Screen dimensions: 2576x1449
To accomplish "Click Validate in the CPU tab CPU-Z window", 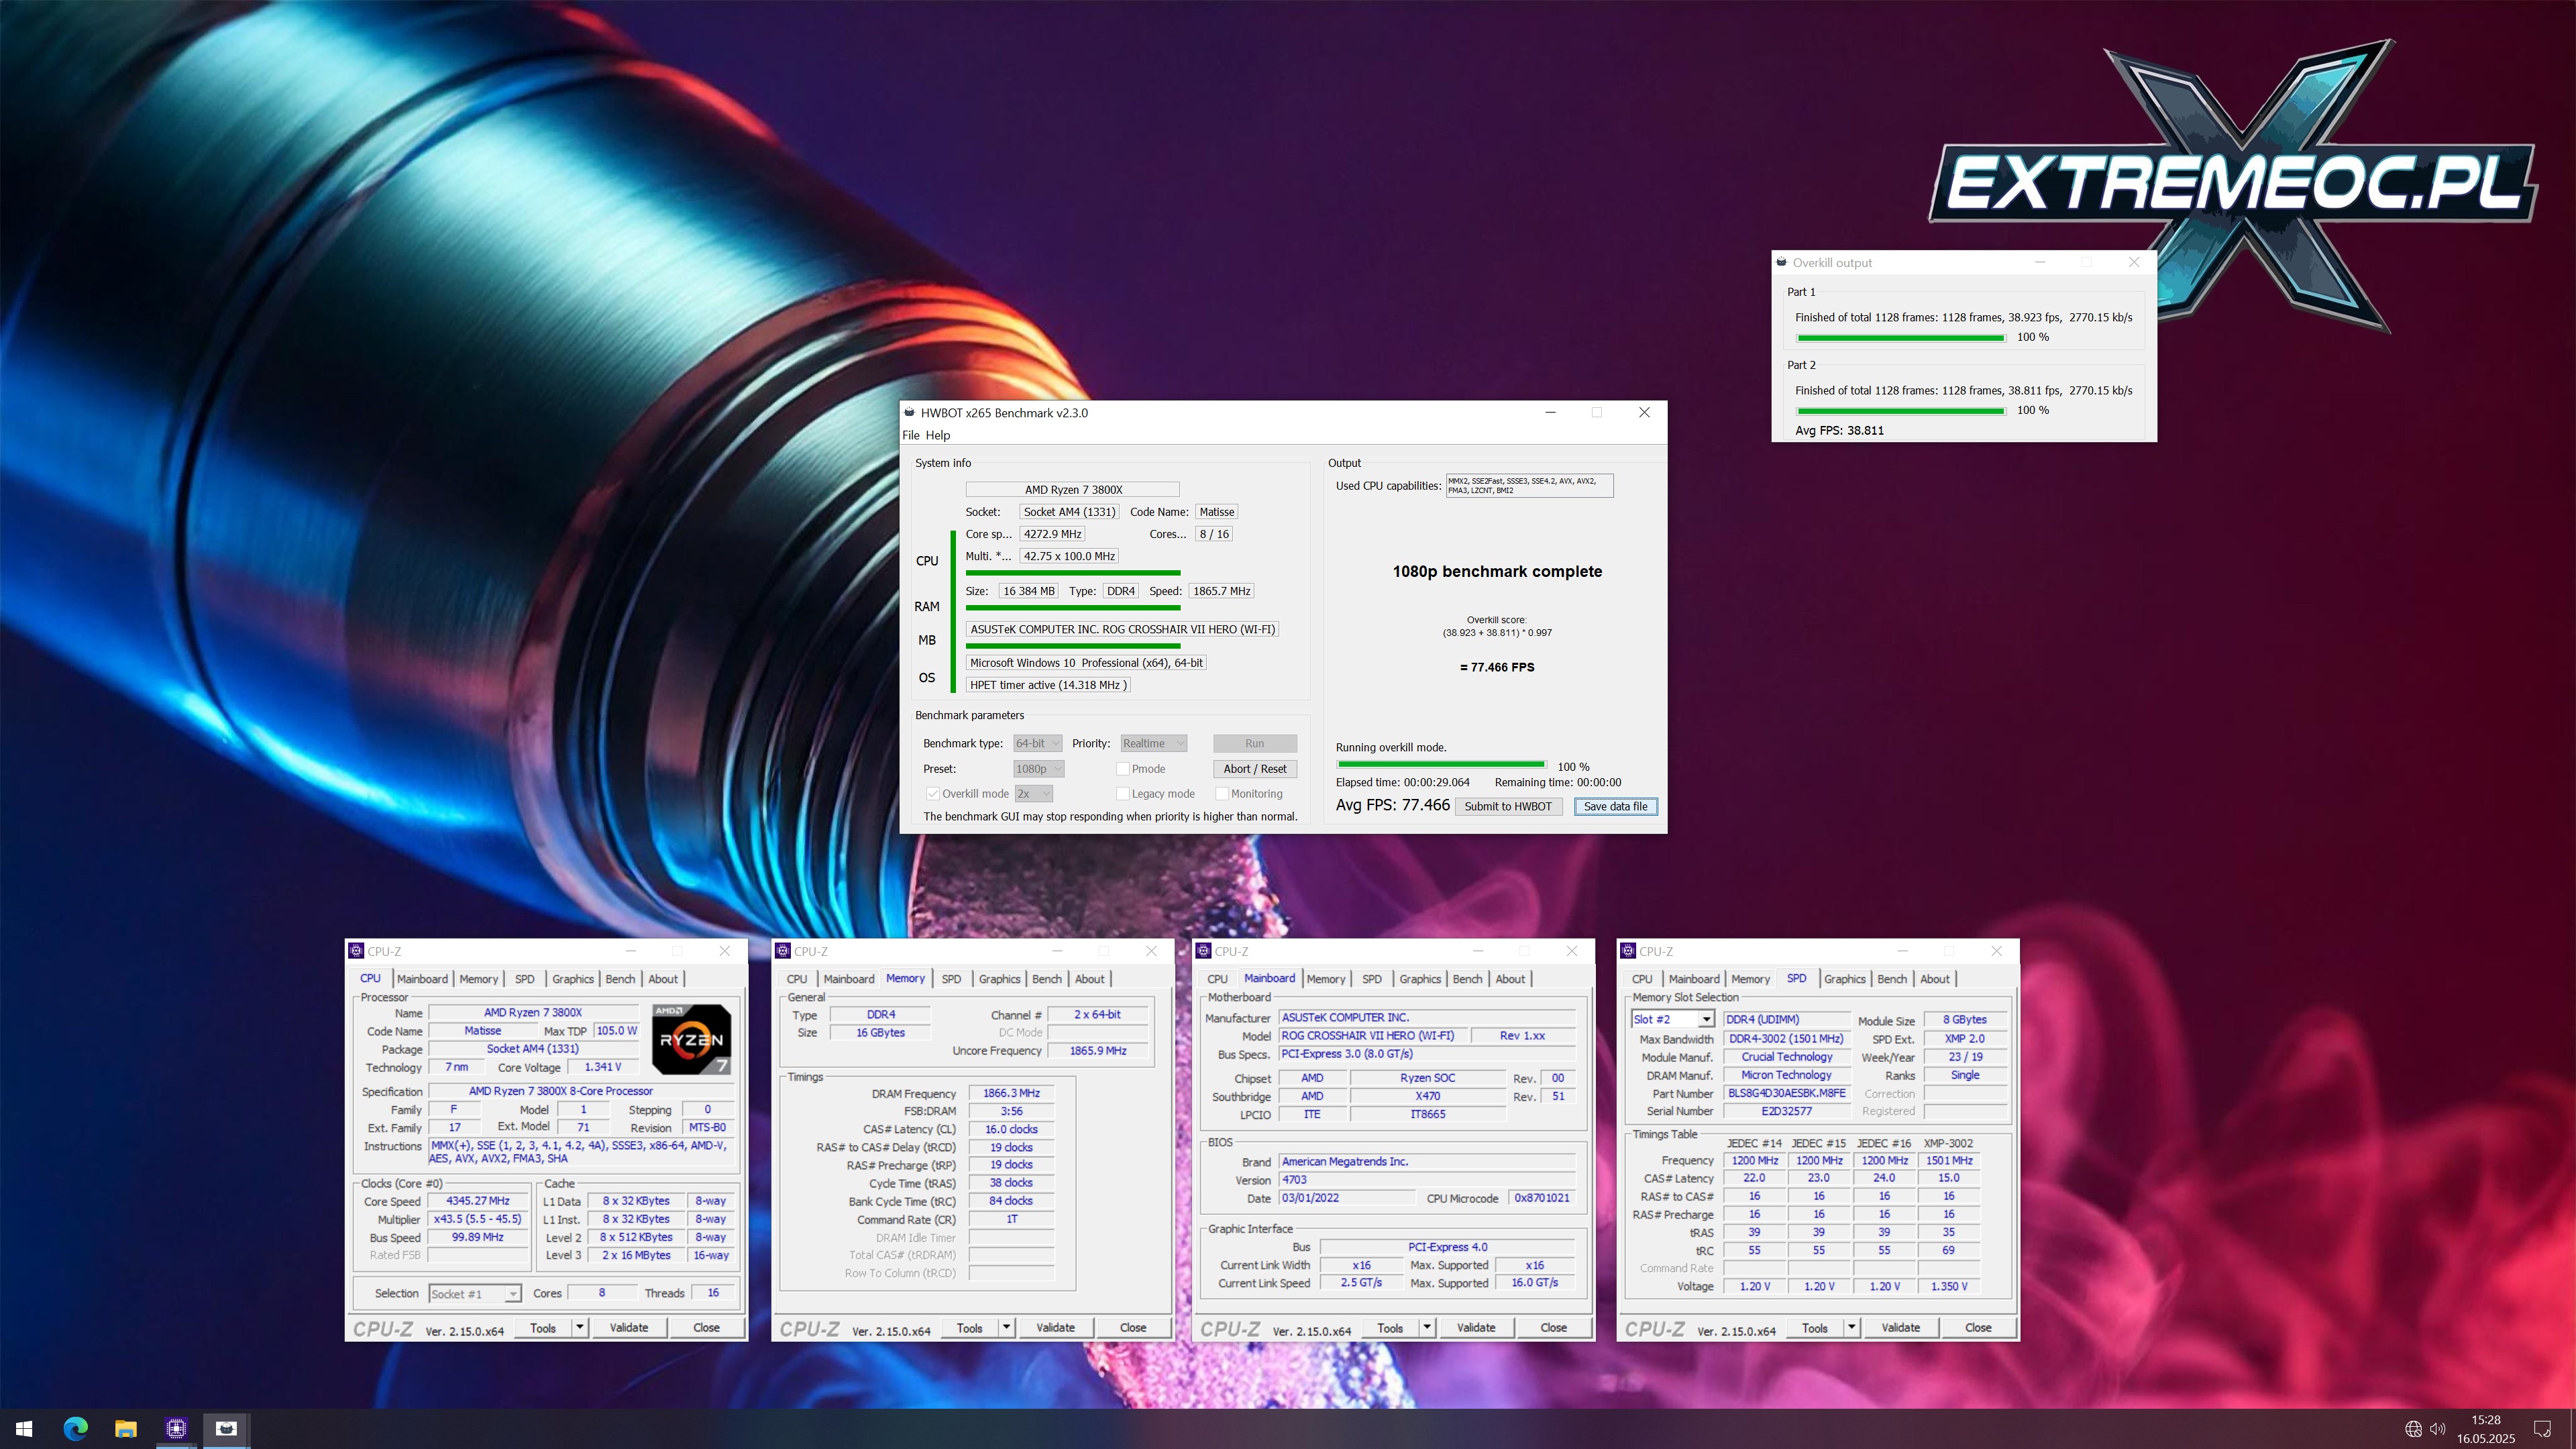I will [x=628, y=1328].
